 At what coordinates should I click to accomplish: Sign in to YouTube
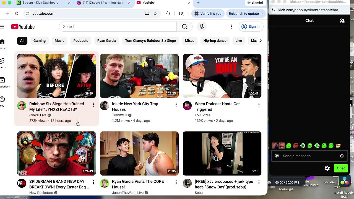(251, 27)
